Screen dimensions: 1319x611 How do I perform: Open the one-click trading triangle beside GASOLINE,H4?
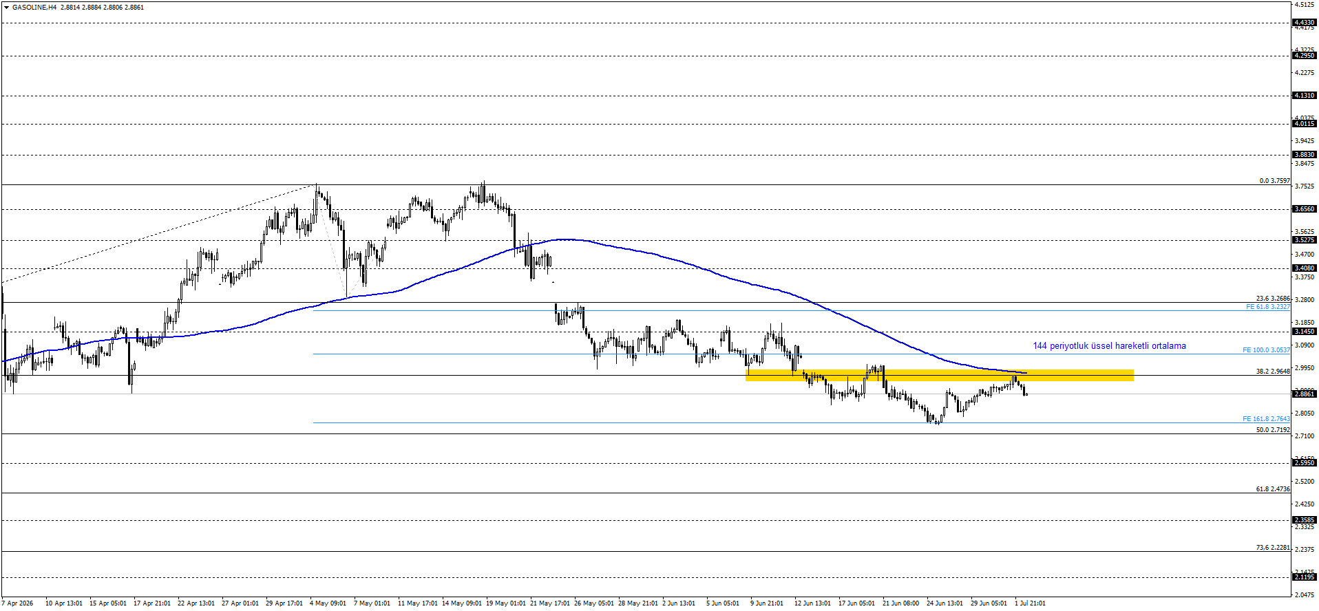[x=6, y=7]
